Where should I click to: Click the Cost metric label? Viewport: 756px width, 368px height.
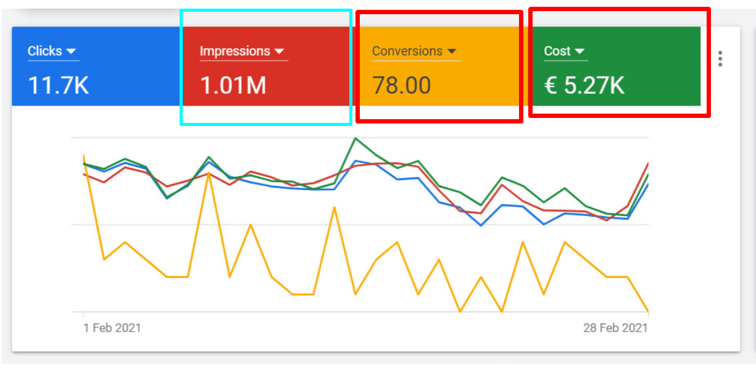pyautogui.click(x=557, y=51)
